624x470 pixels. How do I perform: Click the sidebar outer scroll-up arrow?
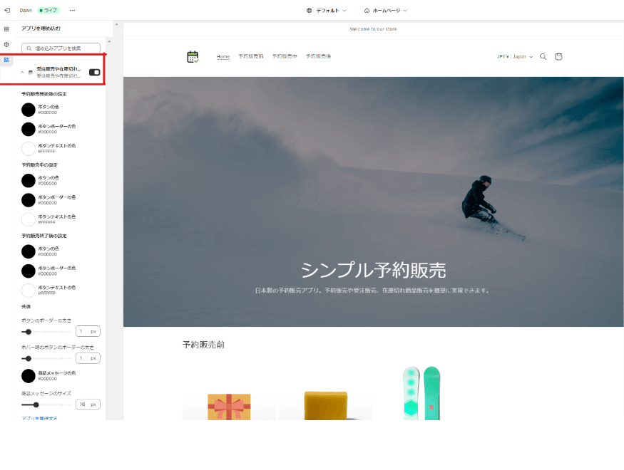[117, 25]
